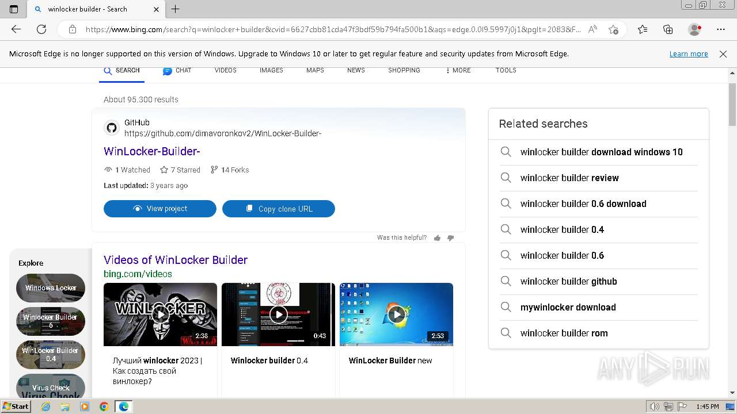Open Windows Media Player from taskbar
The width and height of the screenshot is (737, 414).
(85, 407)
